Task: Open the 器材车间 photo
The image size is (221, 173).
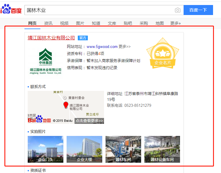Action: (x=123, y=149)
